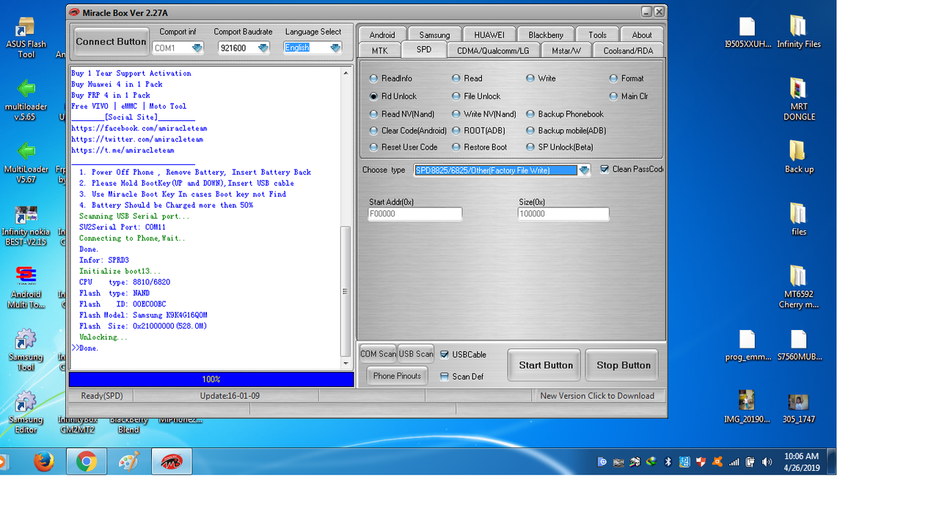
Task: Open multiloader v.5.65 desktop shortcut
Action: [26, 100]
